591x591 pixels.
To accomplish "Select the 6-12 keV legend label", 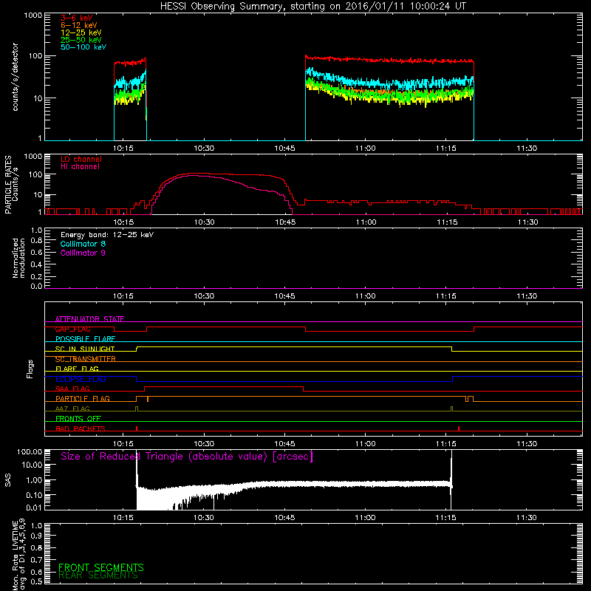I will pos(78,25).
